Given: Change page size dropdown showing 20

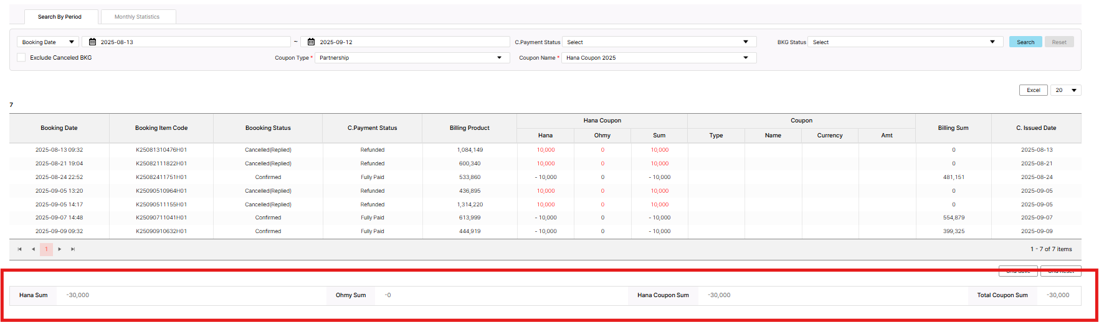Looking at the screenshot, I should point(1065,90).
